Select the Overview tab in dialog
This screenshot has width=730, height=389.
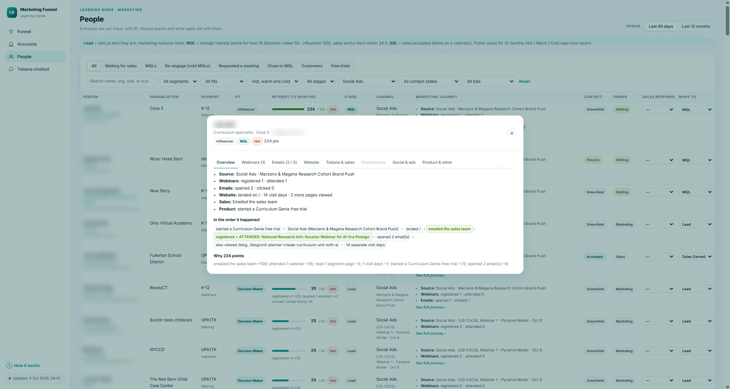click(226, 162)
